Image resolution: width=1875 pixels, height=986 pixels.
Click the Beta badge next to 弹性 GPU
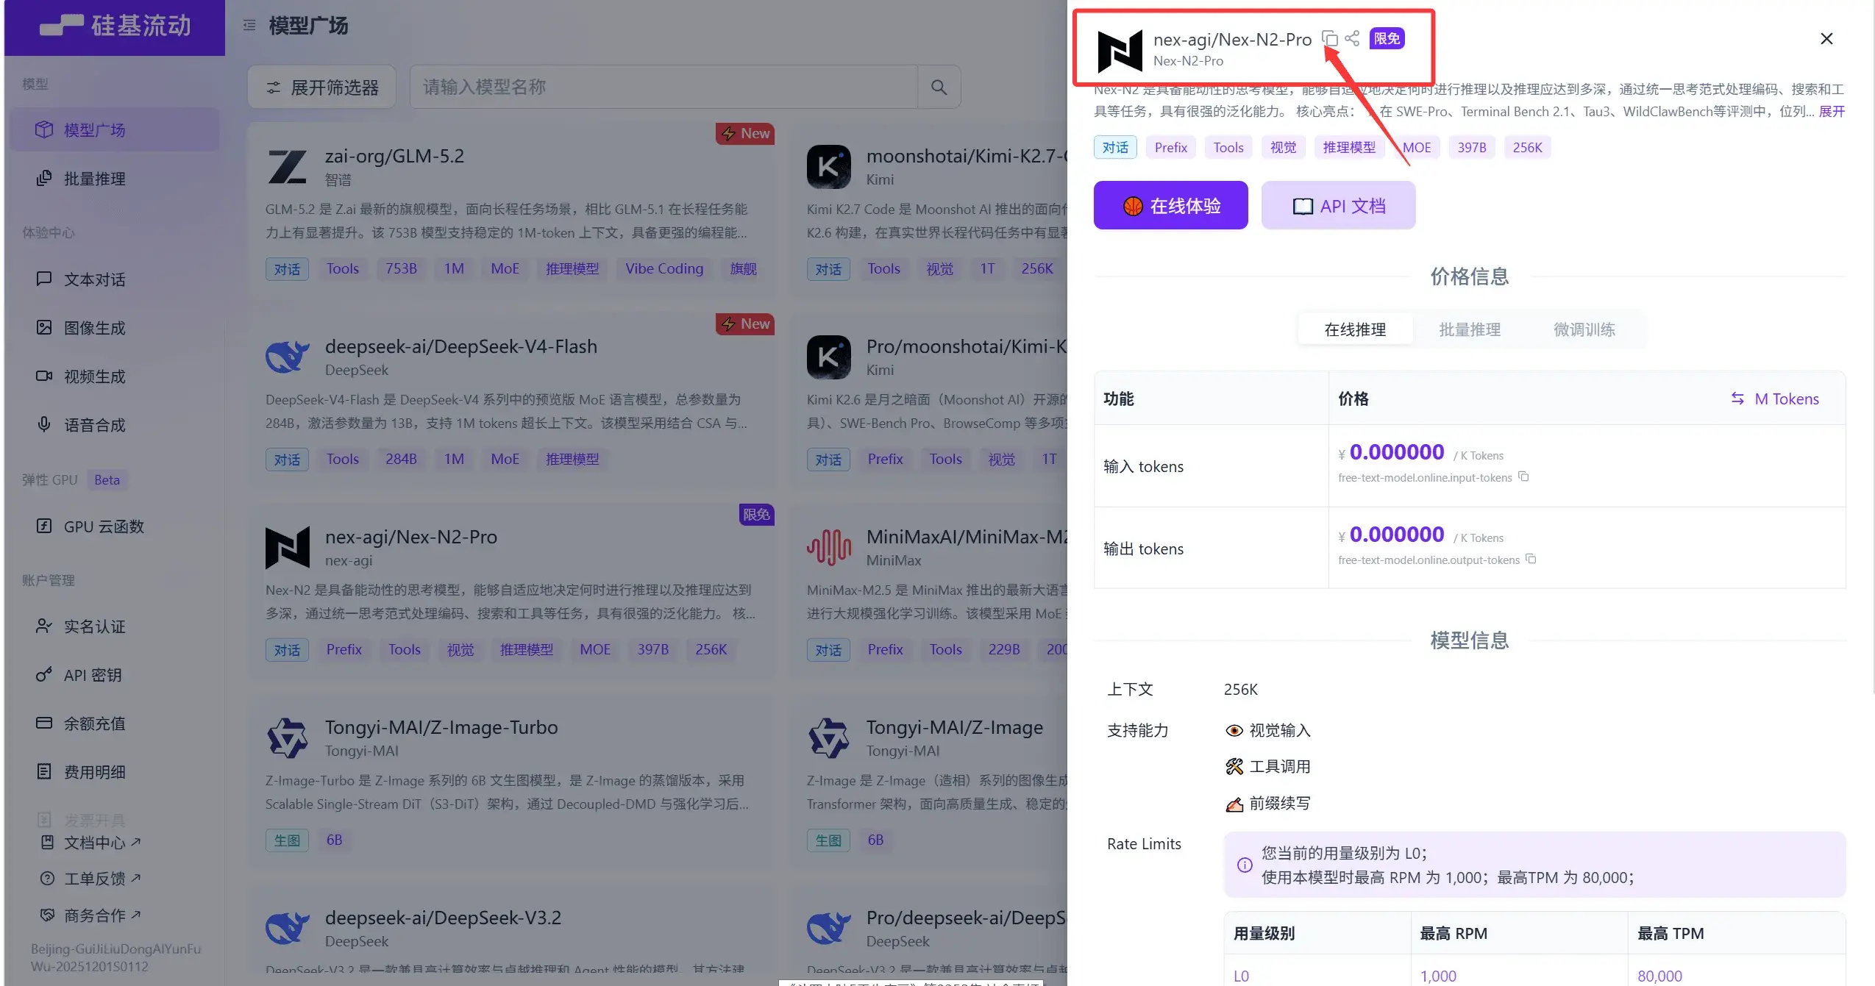click(107, 480)
